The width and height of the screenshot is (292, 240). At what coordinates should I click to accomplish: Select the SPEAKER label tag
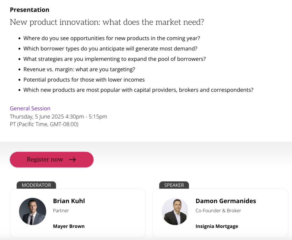[x=174, y=185]
